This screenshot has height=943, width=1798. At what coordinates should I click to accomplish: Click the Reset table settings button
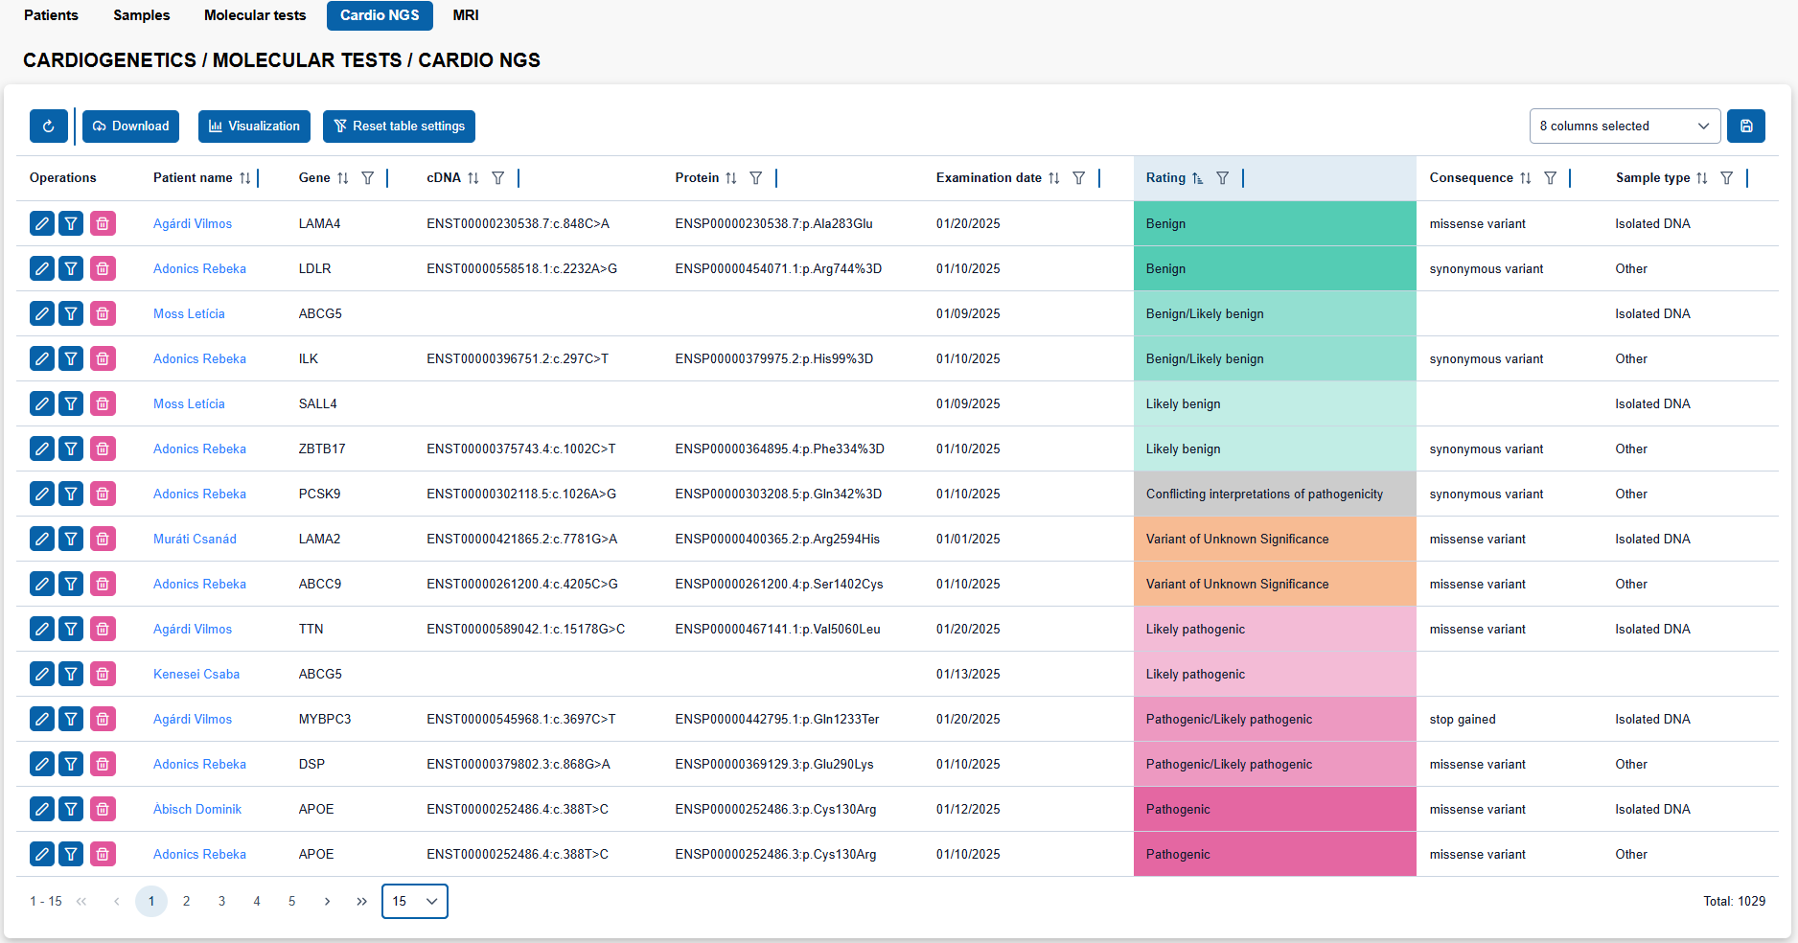coord(399,126)
